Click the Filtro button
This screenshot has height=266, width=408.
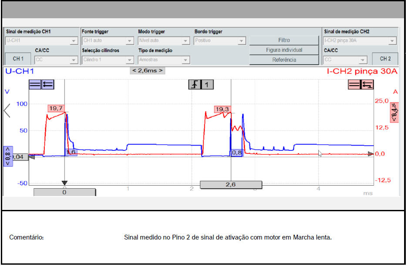284,40
